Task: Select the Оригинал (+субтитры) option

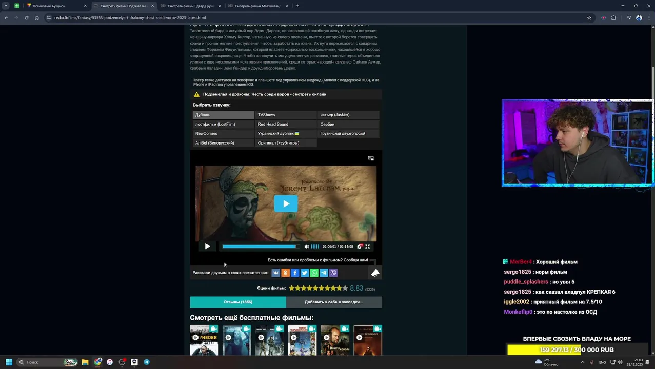Action: pyautogui.click(x=286, y=143)
